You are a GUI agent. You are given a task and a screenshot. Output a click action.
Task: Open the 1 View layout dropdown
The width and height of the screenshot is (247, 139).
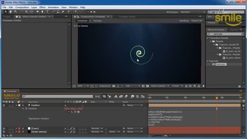177,86
